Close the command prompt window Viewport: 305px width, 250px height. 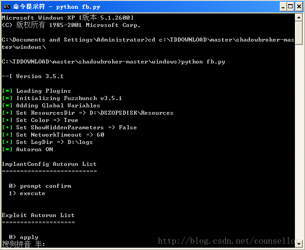click(x=298, y=6)
